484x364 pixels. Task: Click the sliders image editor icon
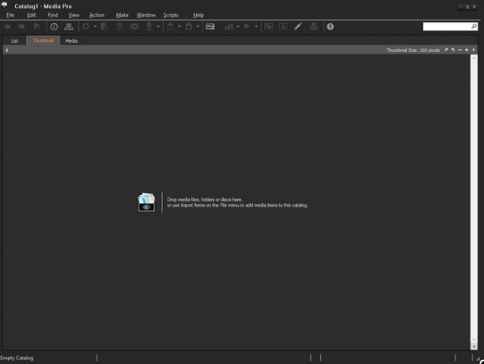tap(210, 27)
